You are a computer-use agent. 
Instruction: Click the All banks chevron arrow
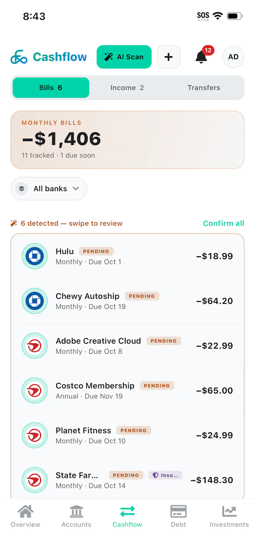click(76, 188)
